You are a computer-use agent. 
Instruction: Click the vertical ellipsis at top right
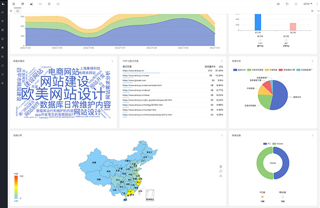(x=316, y=4)
